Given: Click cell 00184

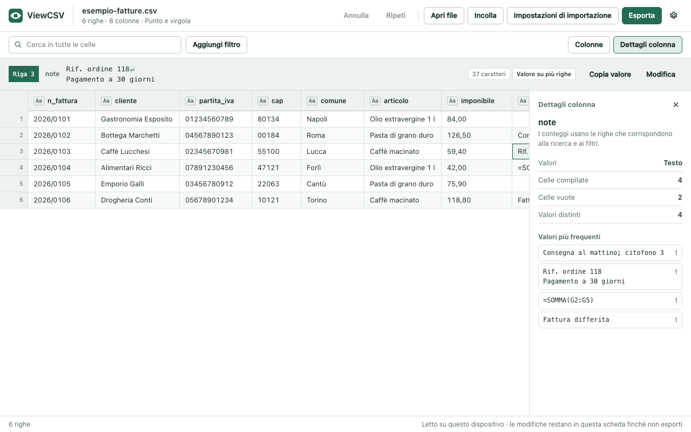Looking at the screenshot, I should coord(276,136).
